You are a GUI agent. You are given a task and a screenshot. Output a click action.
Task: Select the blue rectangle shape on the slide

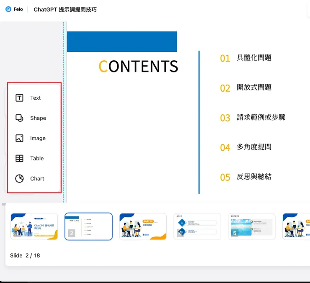pos(122,41)
